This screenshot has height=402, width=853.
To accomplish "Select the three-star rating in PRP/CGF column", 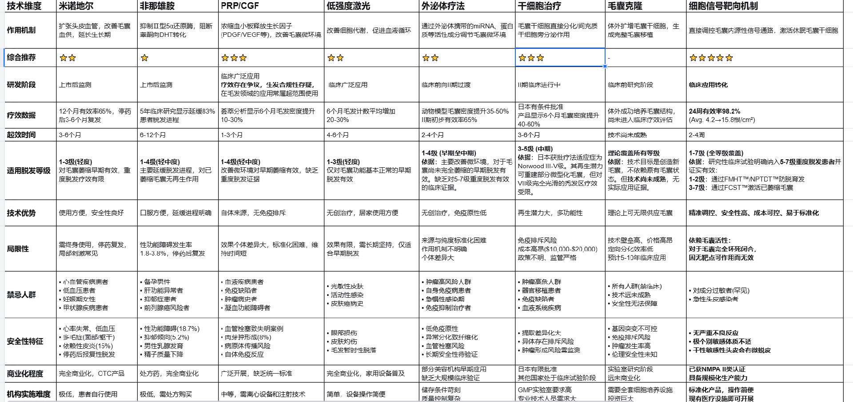I will coord(234,58).
